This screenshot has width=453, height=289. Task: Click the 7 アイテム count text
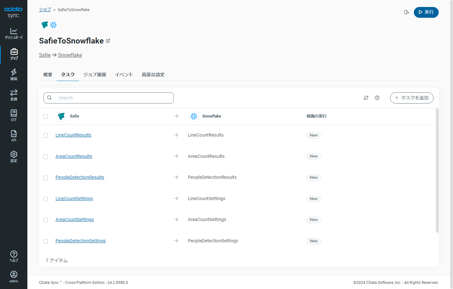tap(57, 260)
